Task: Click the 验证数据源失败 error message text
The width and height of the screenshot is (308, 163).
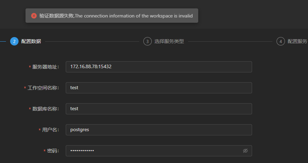Action: pyautogui.click(x=116, y=16)
